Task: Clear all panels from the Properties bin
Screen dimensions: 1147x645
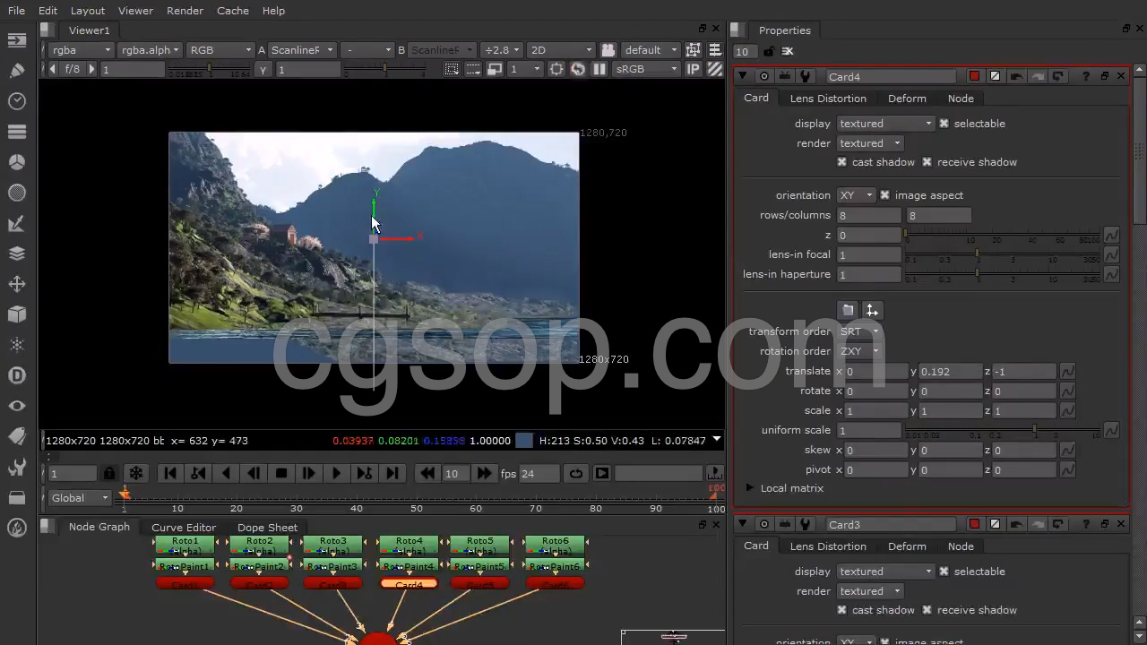Action: pos(788,51)
